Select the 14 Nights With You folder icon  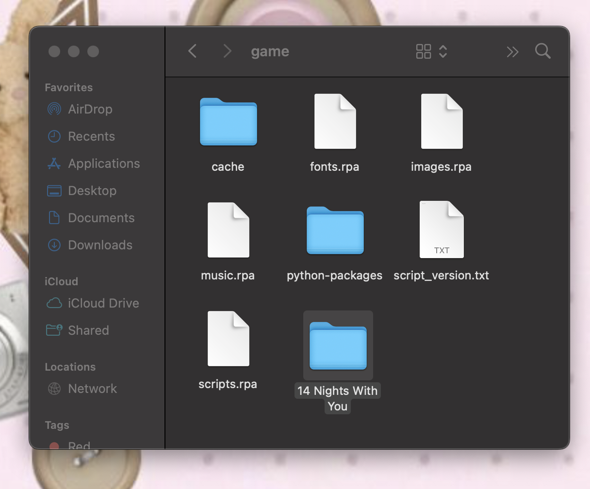338,346
